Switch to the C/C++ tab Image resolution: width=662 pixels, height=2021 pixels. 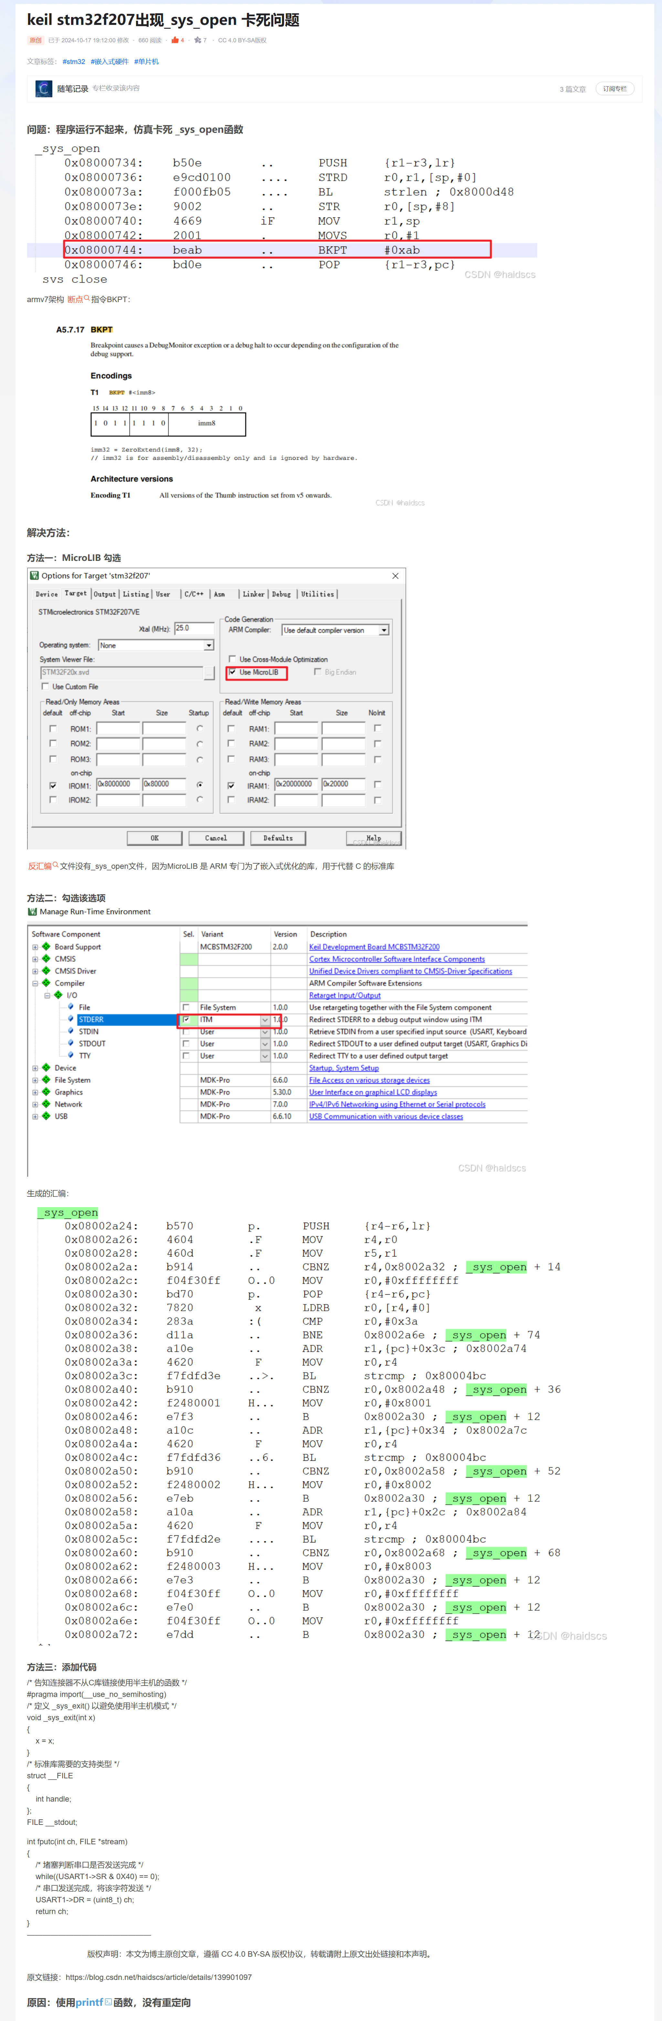[194, 594]
